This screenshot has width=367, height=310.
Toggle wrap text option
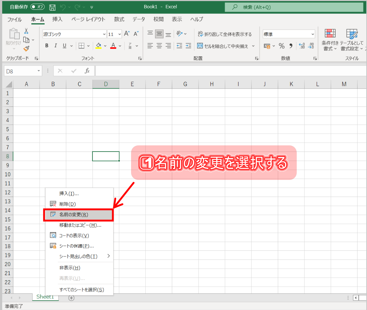pos(225,34)
